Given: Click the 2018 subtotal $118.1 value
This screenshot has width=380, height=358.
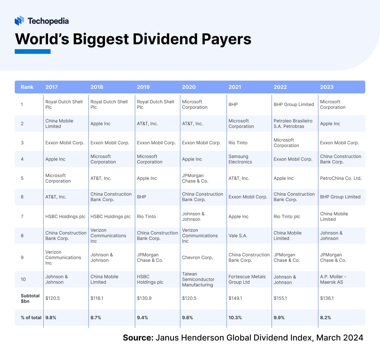Looking at the screenshot, I should click(97, 298).
